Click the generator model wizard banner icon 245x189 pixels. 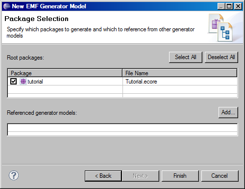click(220, 28)
